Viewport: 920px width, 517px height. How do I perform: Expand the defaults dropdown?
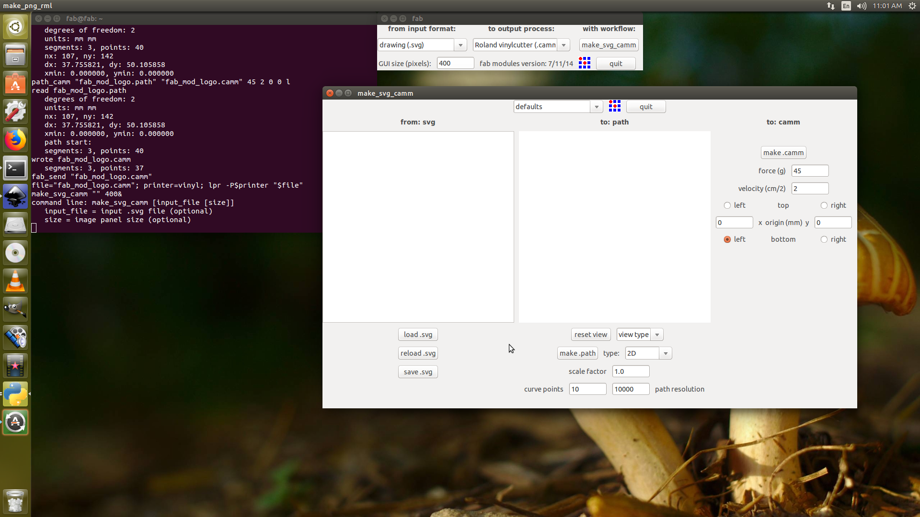[597, 107]
